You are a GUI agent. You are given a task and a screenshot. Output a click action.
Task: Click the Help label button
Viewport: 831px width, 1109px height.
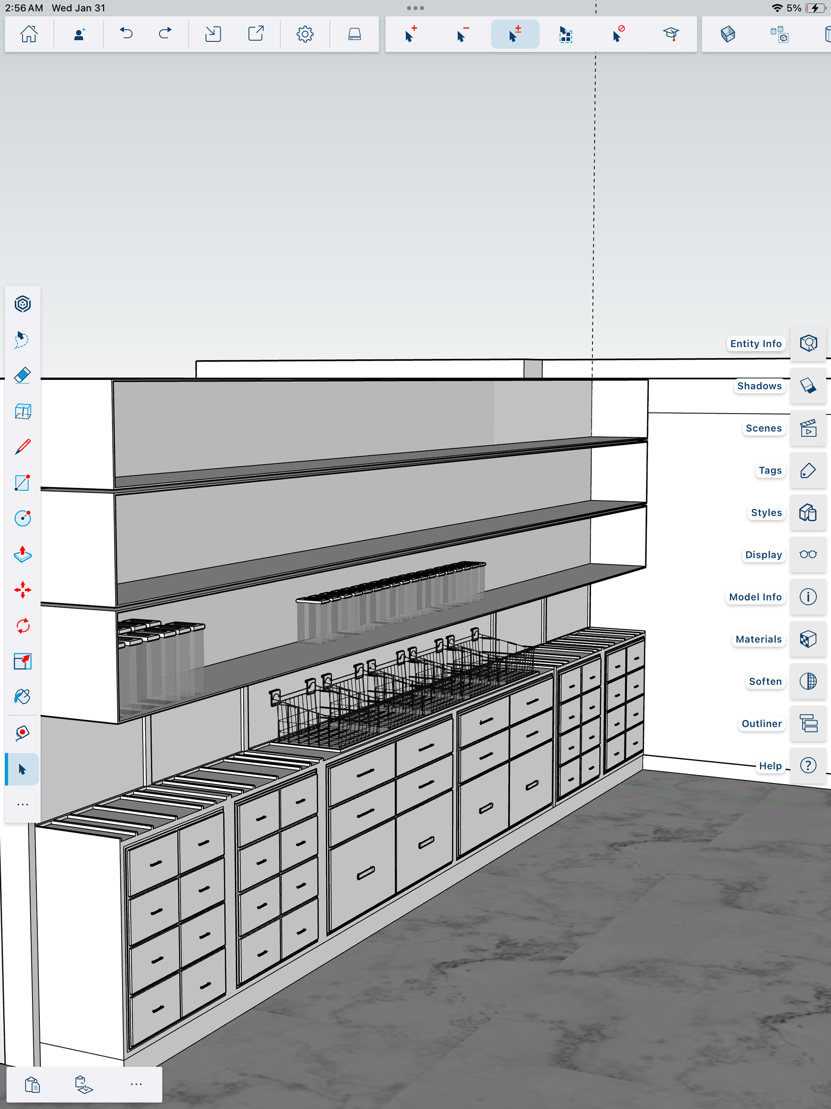[x=770, y=766]
